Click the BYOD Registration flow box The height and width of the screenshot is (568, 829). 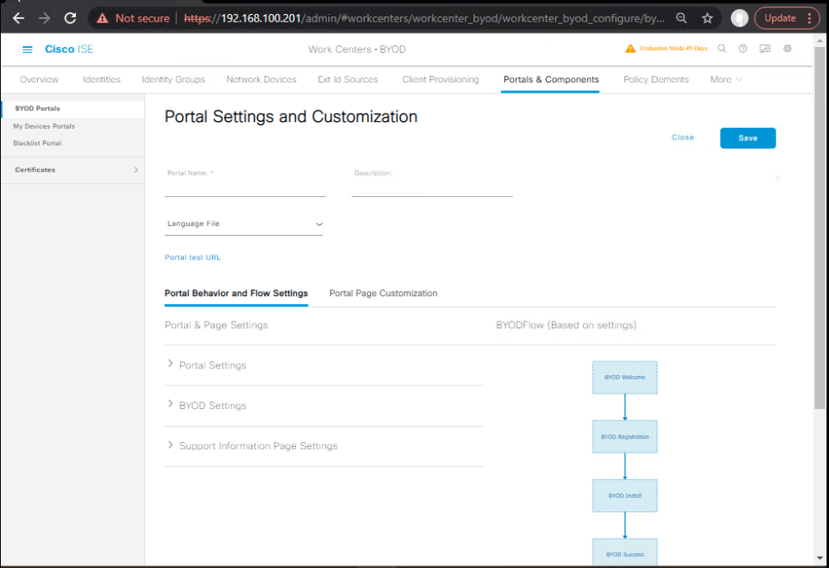pos(624,436)
